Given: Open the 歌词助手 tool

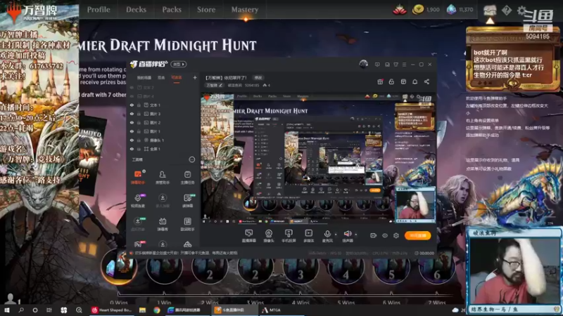Looking at the screenshot, I should point(187,224).
